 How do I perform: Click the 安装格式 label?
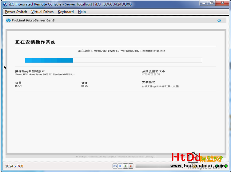(x=149, y=82)
